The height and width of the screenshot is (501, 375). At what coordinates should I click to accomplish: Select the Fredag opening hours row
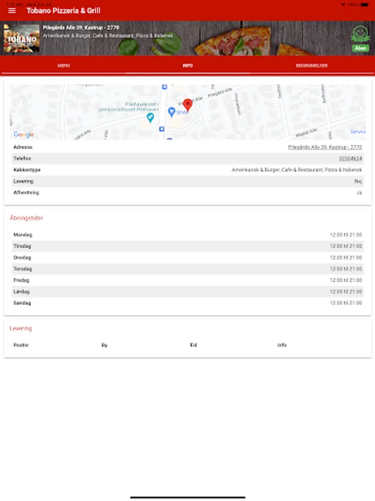188,280
